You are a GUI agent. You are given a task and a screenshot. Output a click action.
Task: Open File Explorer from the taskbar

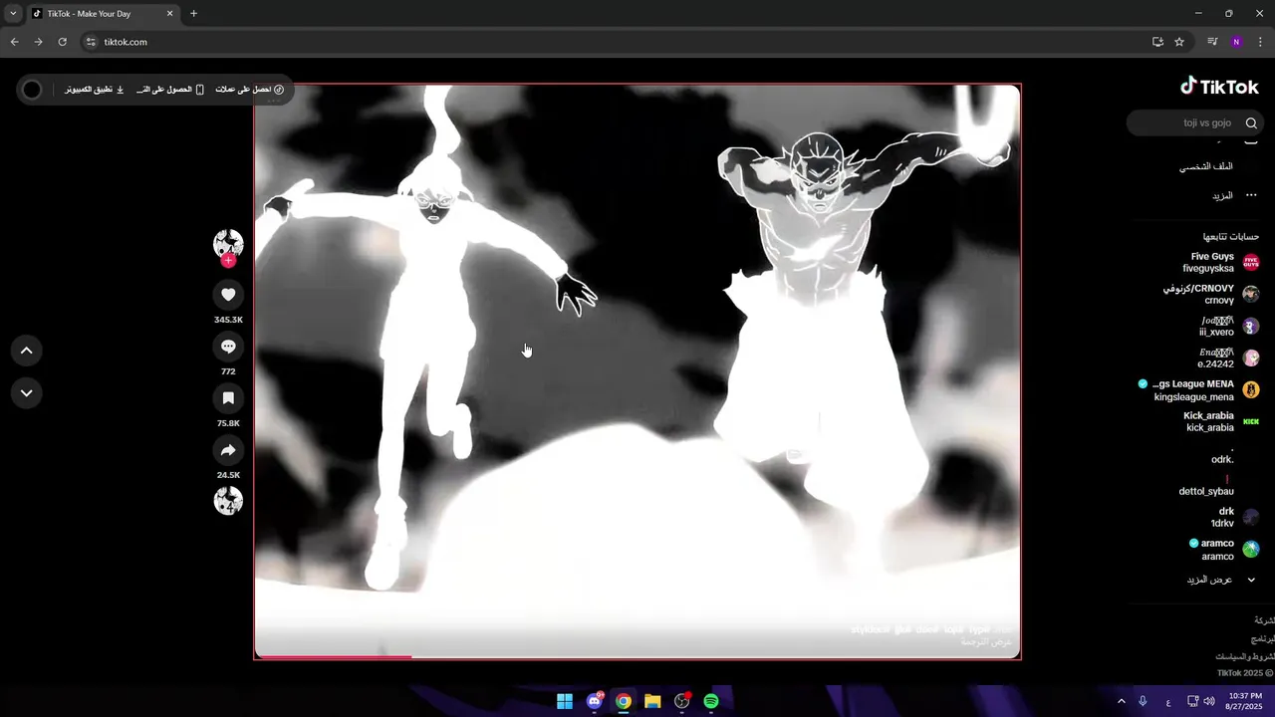tap(652, 701)
